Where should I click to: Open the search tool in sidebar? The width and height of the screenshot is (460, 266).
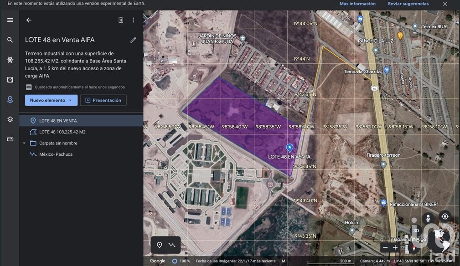(10, 40)
